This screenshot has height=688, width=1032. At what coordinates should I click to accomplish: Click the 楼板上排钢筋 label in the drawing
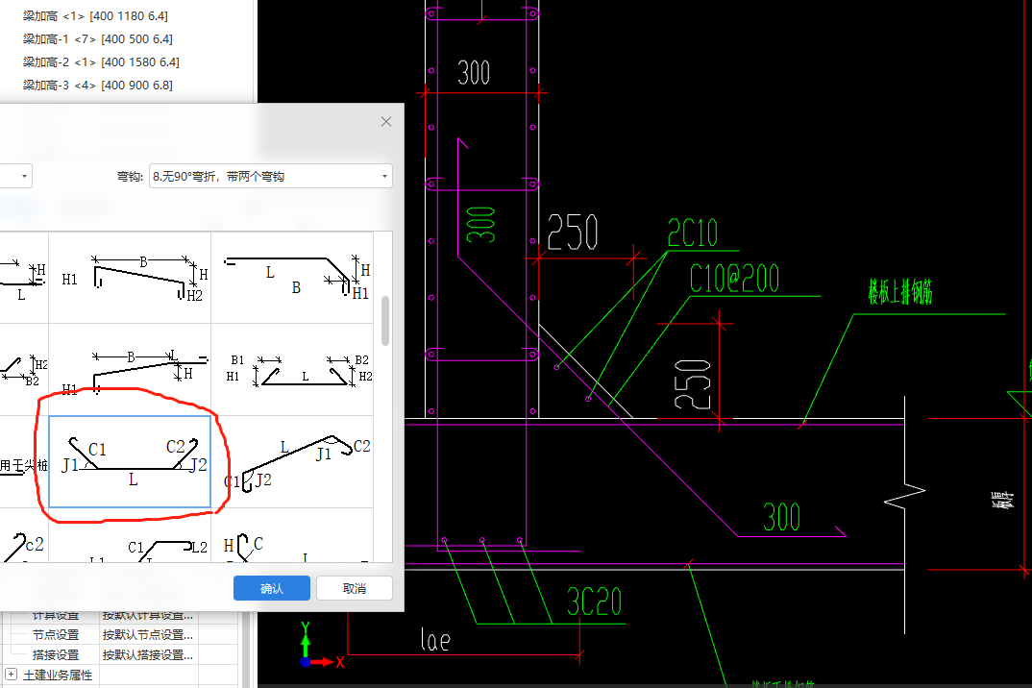pos(900,292)
